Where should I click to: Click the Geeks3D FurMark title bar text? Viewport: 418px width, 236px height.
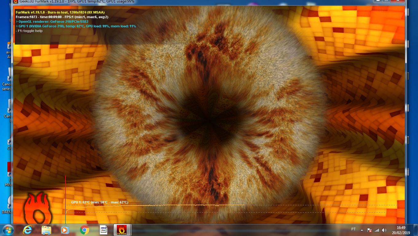point(77,2)
